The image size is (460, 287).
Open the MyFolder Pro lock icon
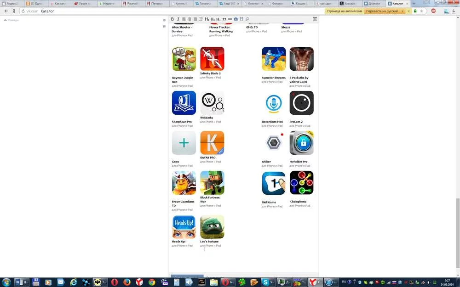tap(302, 143)
